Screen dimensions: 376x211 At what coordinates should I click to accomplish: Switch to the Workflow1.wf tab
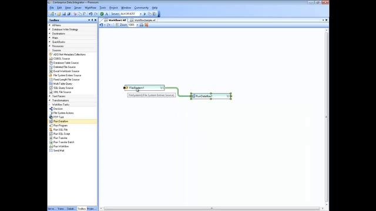(x=115, y=21)
